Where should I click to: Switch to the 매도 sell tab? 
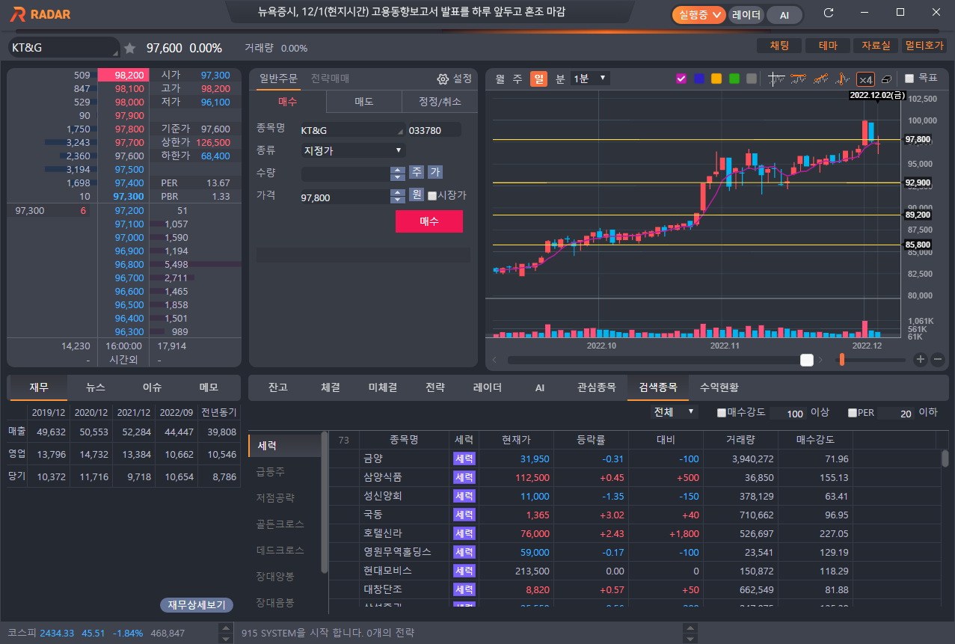364,102
